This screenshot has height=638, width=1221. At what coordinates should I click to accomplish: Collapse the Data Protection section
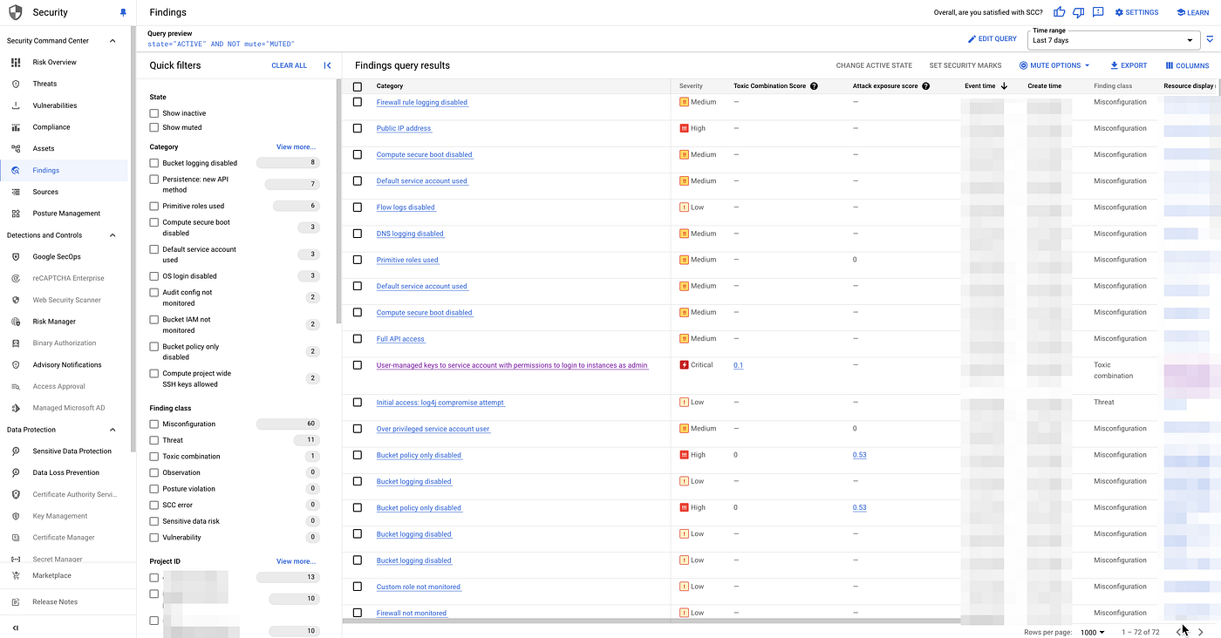[x=112, y=430]
